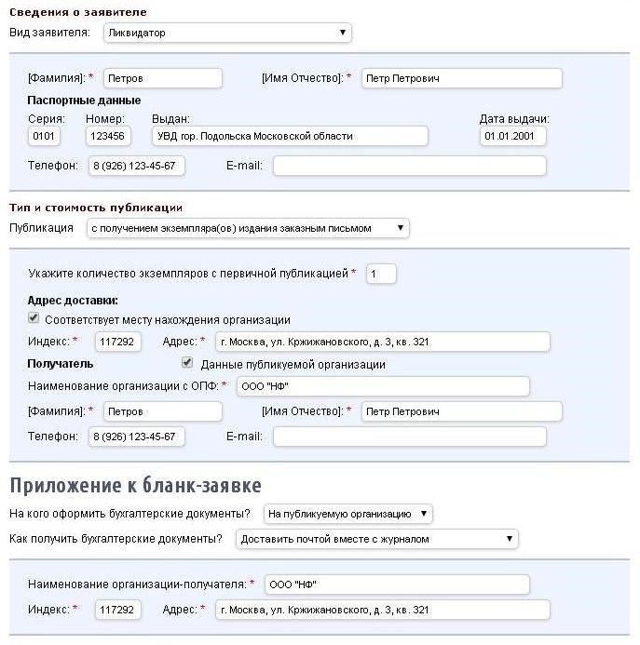The width and height of the screenshot is (640, 645).
Task: Click the Дата выдачи date field
Action: pos(512,137)
